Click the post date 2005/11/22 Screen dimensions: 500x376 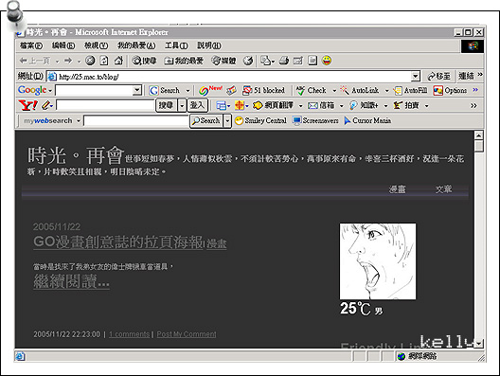tap(57, 226)
